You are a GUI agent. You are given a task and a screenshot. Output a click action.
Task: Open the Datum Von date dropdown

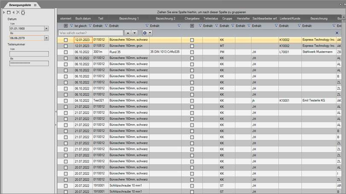click(x=46, y=29)
